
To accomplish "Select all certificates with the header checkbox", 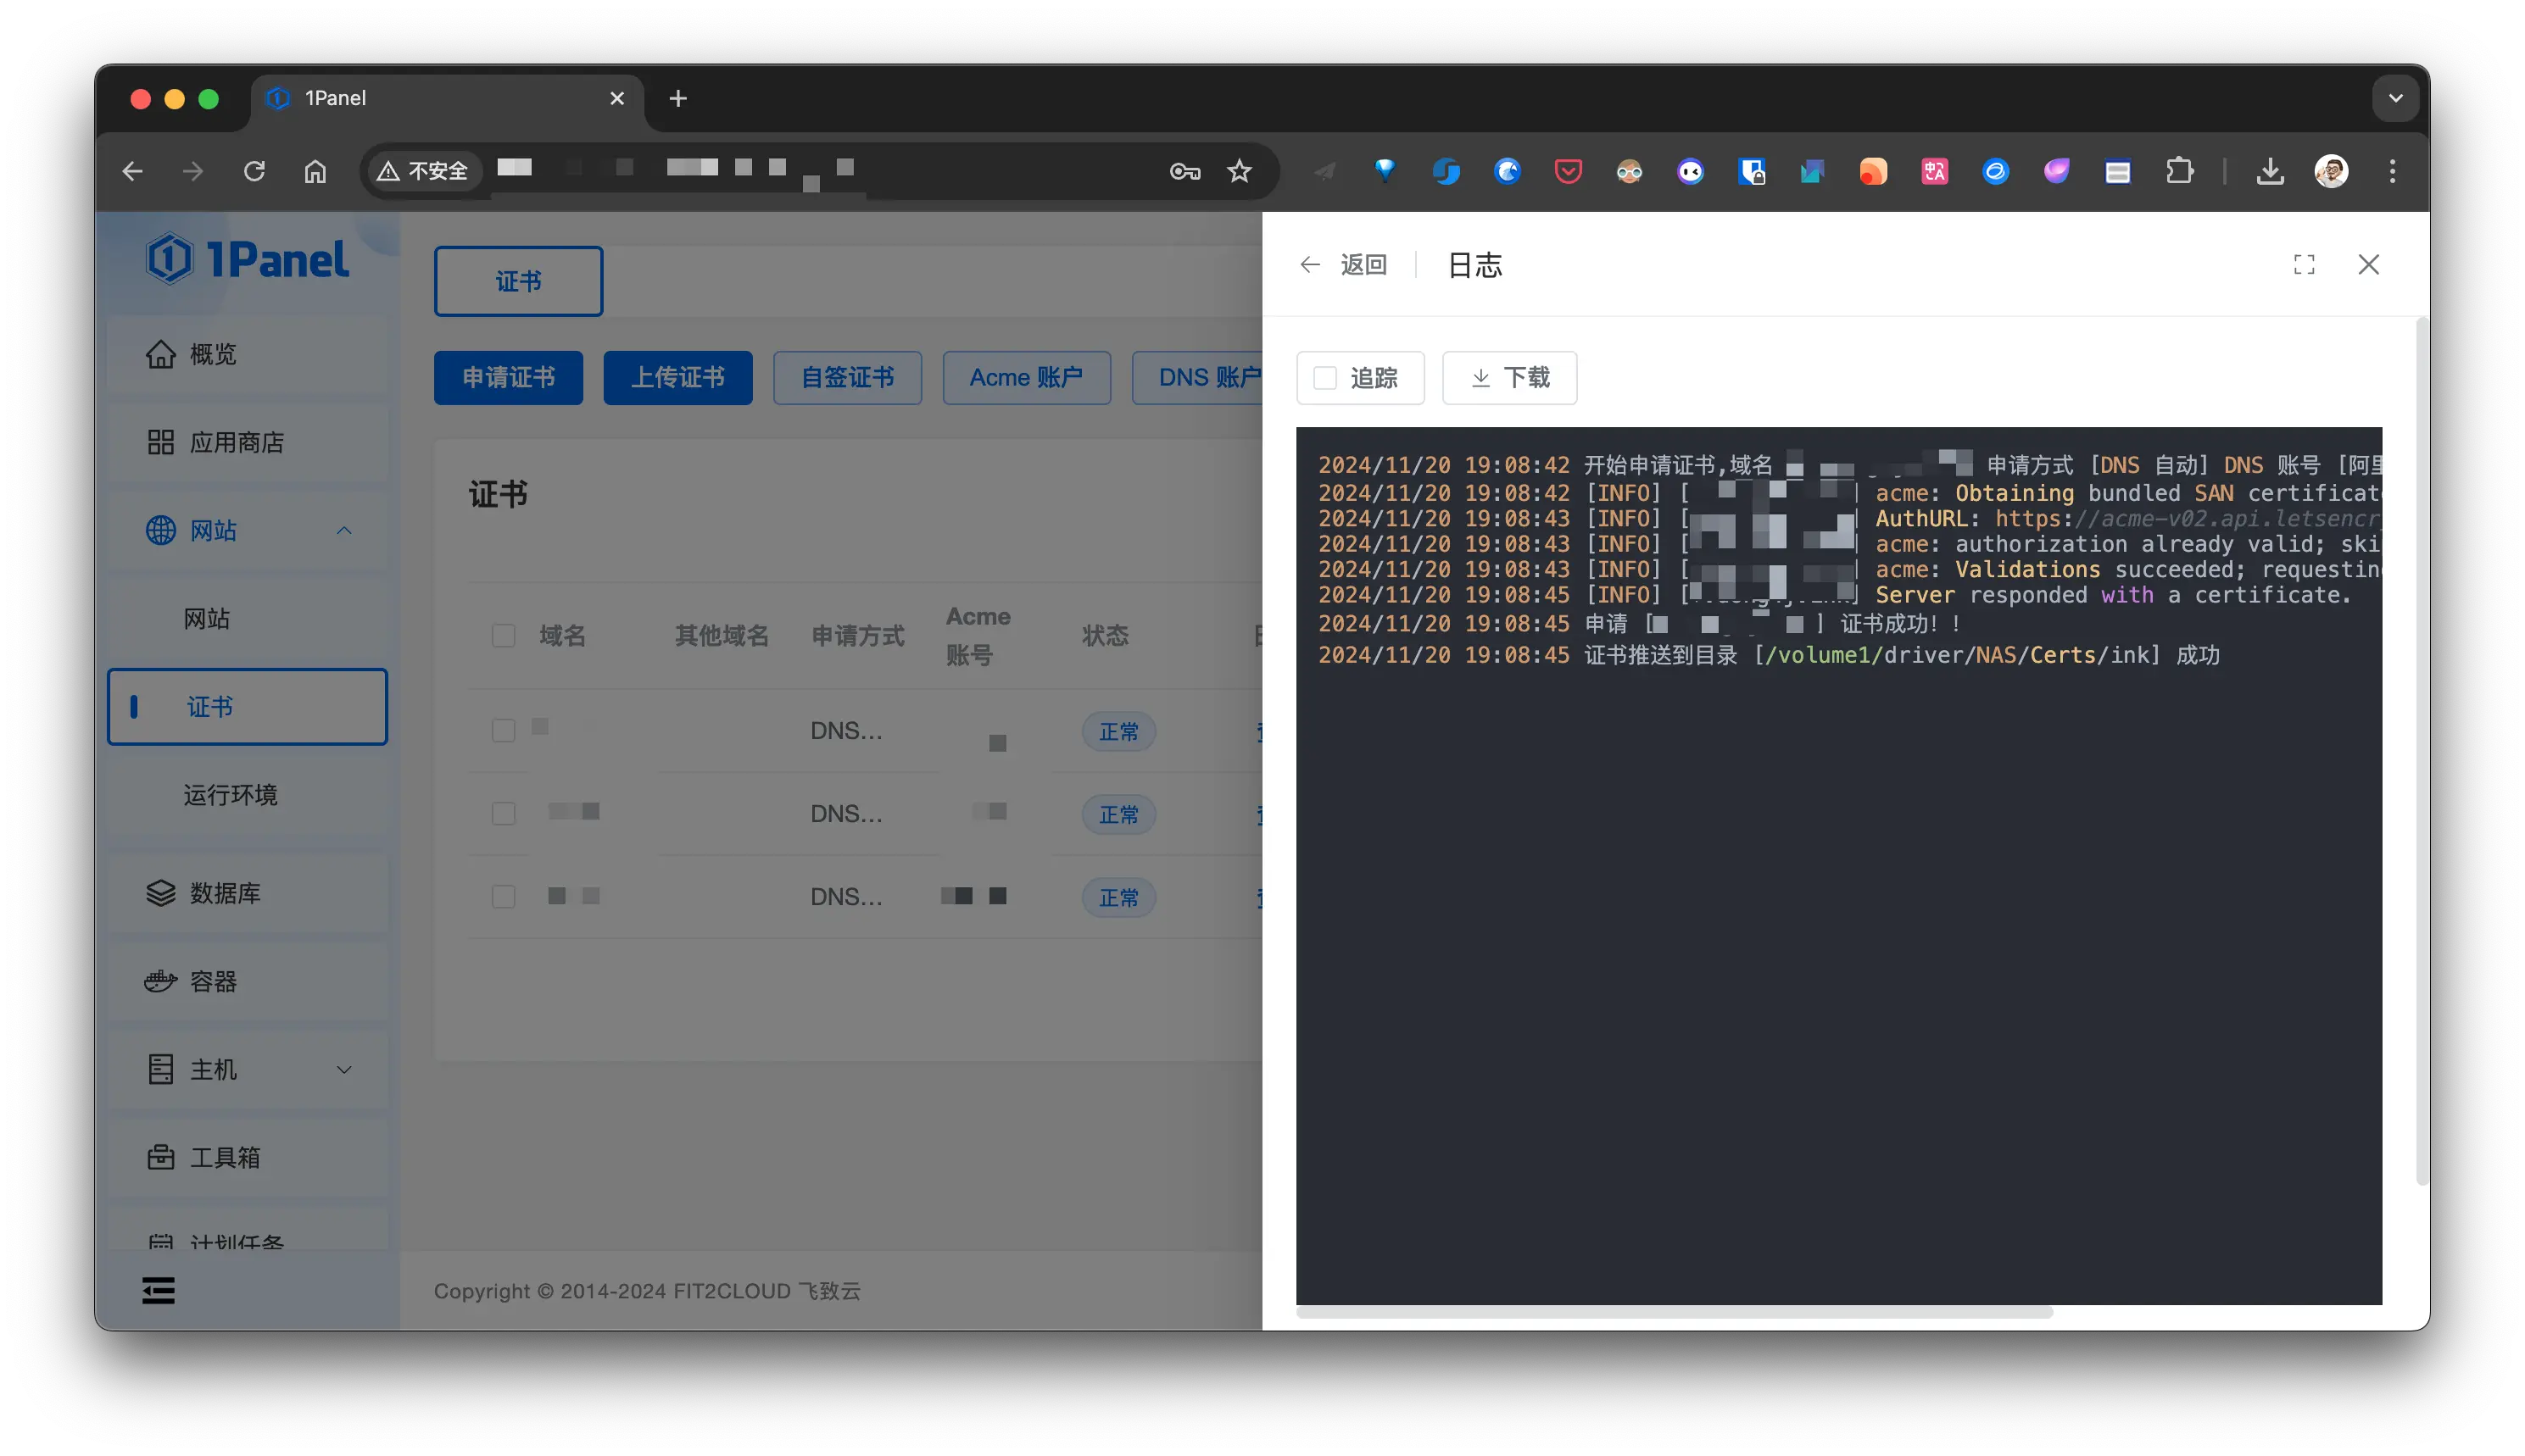I will pyautogui.click(x=503, y=635).
